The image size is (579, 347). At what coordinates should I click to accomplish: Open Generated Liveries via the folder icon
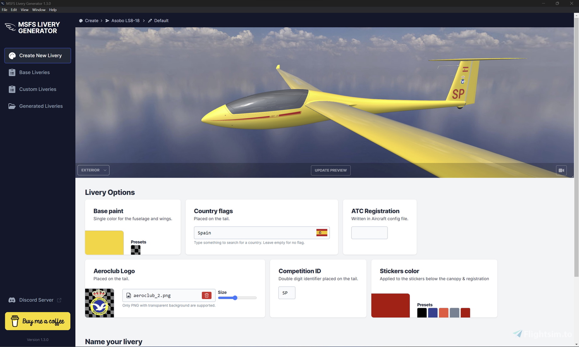point(12,106)
